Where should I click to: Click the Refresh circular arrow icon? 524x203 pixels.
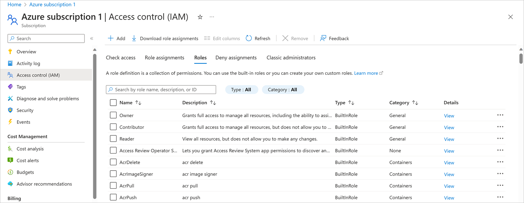tap(249, 38)
